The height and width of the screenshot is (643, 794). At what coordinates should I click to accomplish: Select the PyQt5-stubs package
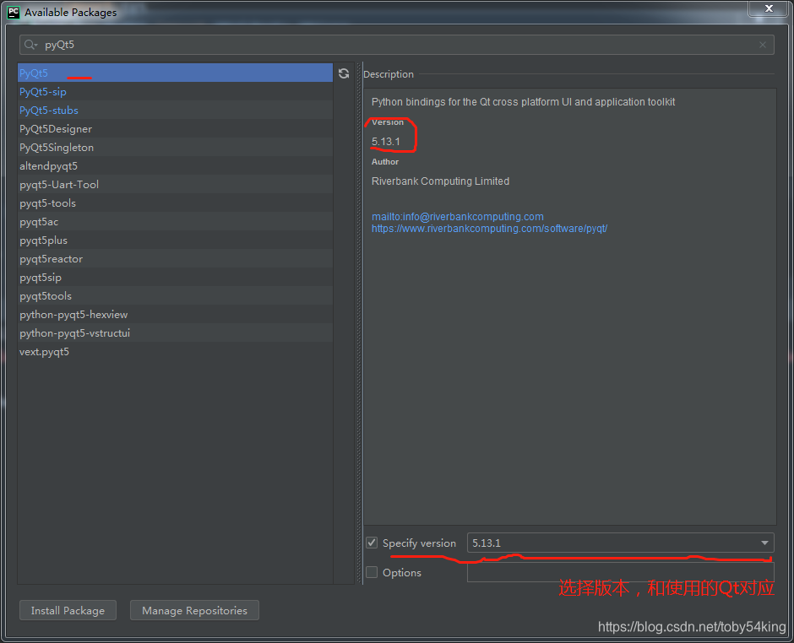tap(175, 111)
